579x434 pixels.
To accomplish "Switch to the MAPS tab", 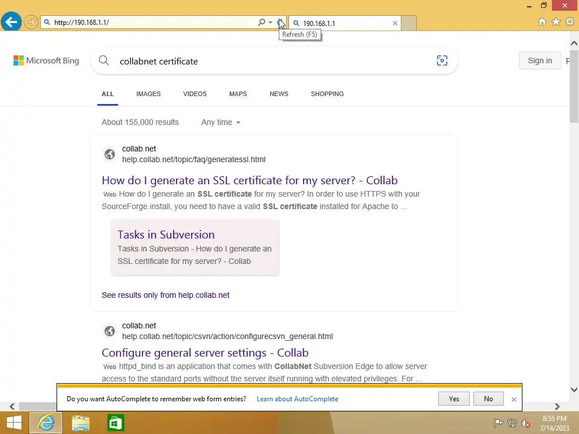I will tap(238, 94).
